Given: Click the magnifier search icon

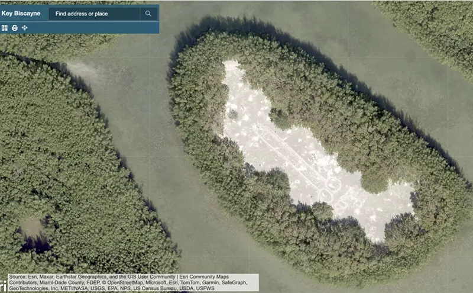Looking at the screenshot, I should click(148, 14).
